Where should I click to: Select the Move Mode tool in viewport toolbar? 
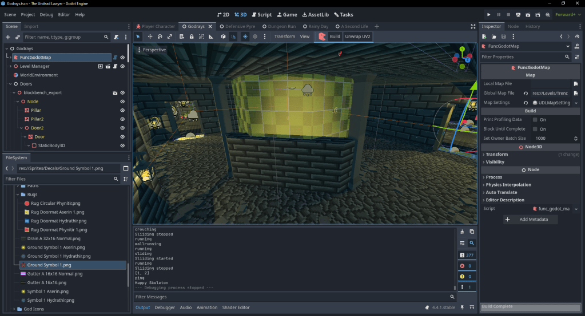coord(150,37)
